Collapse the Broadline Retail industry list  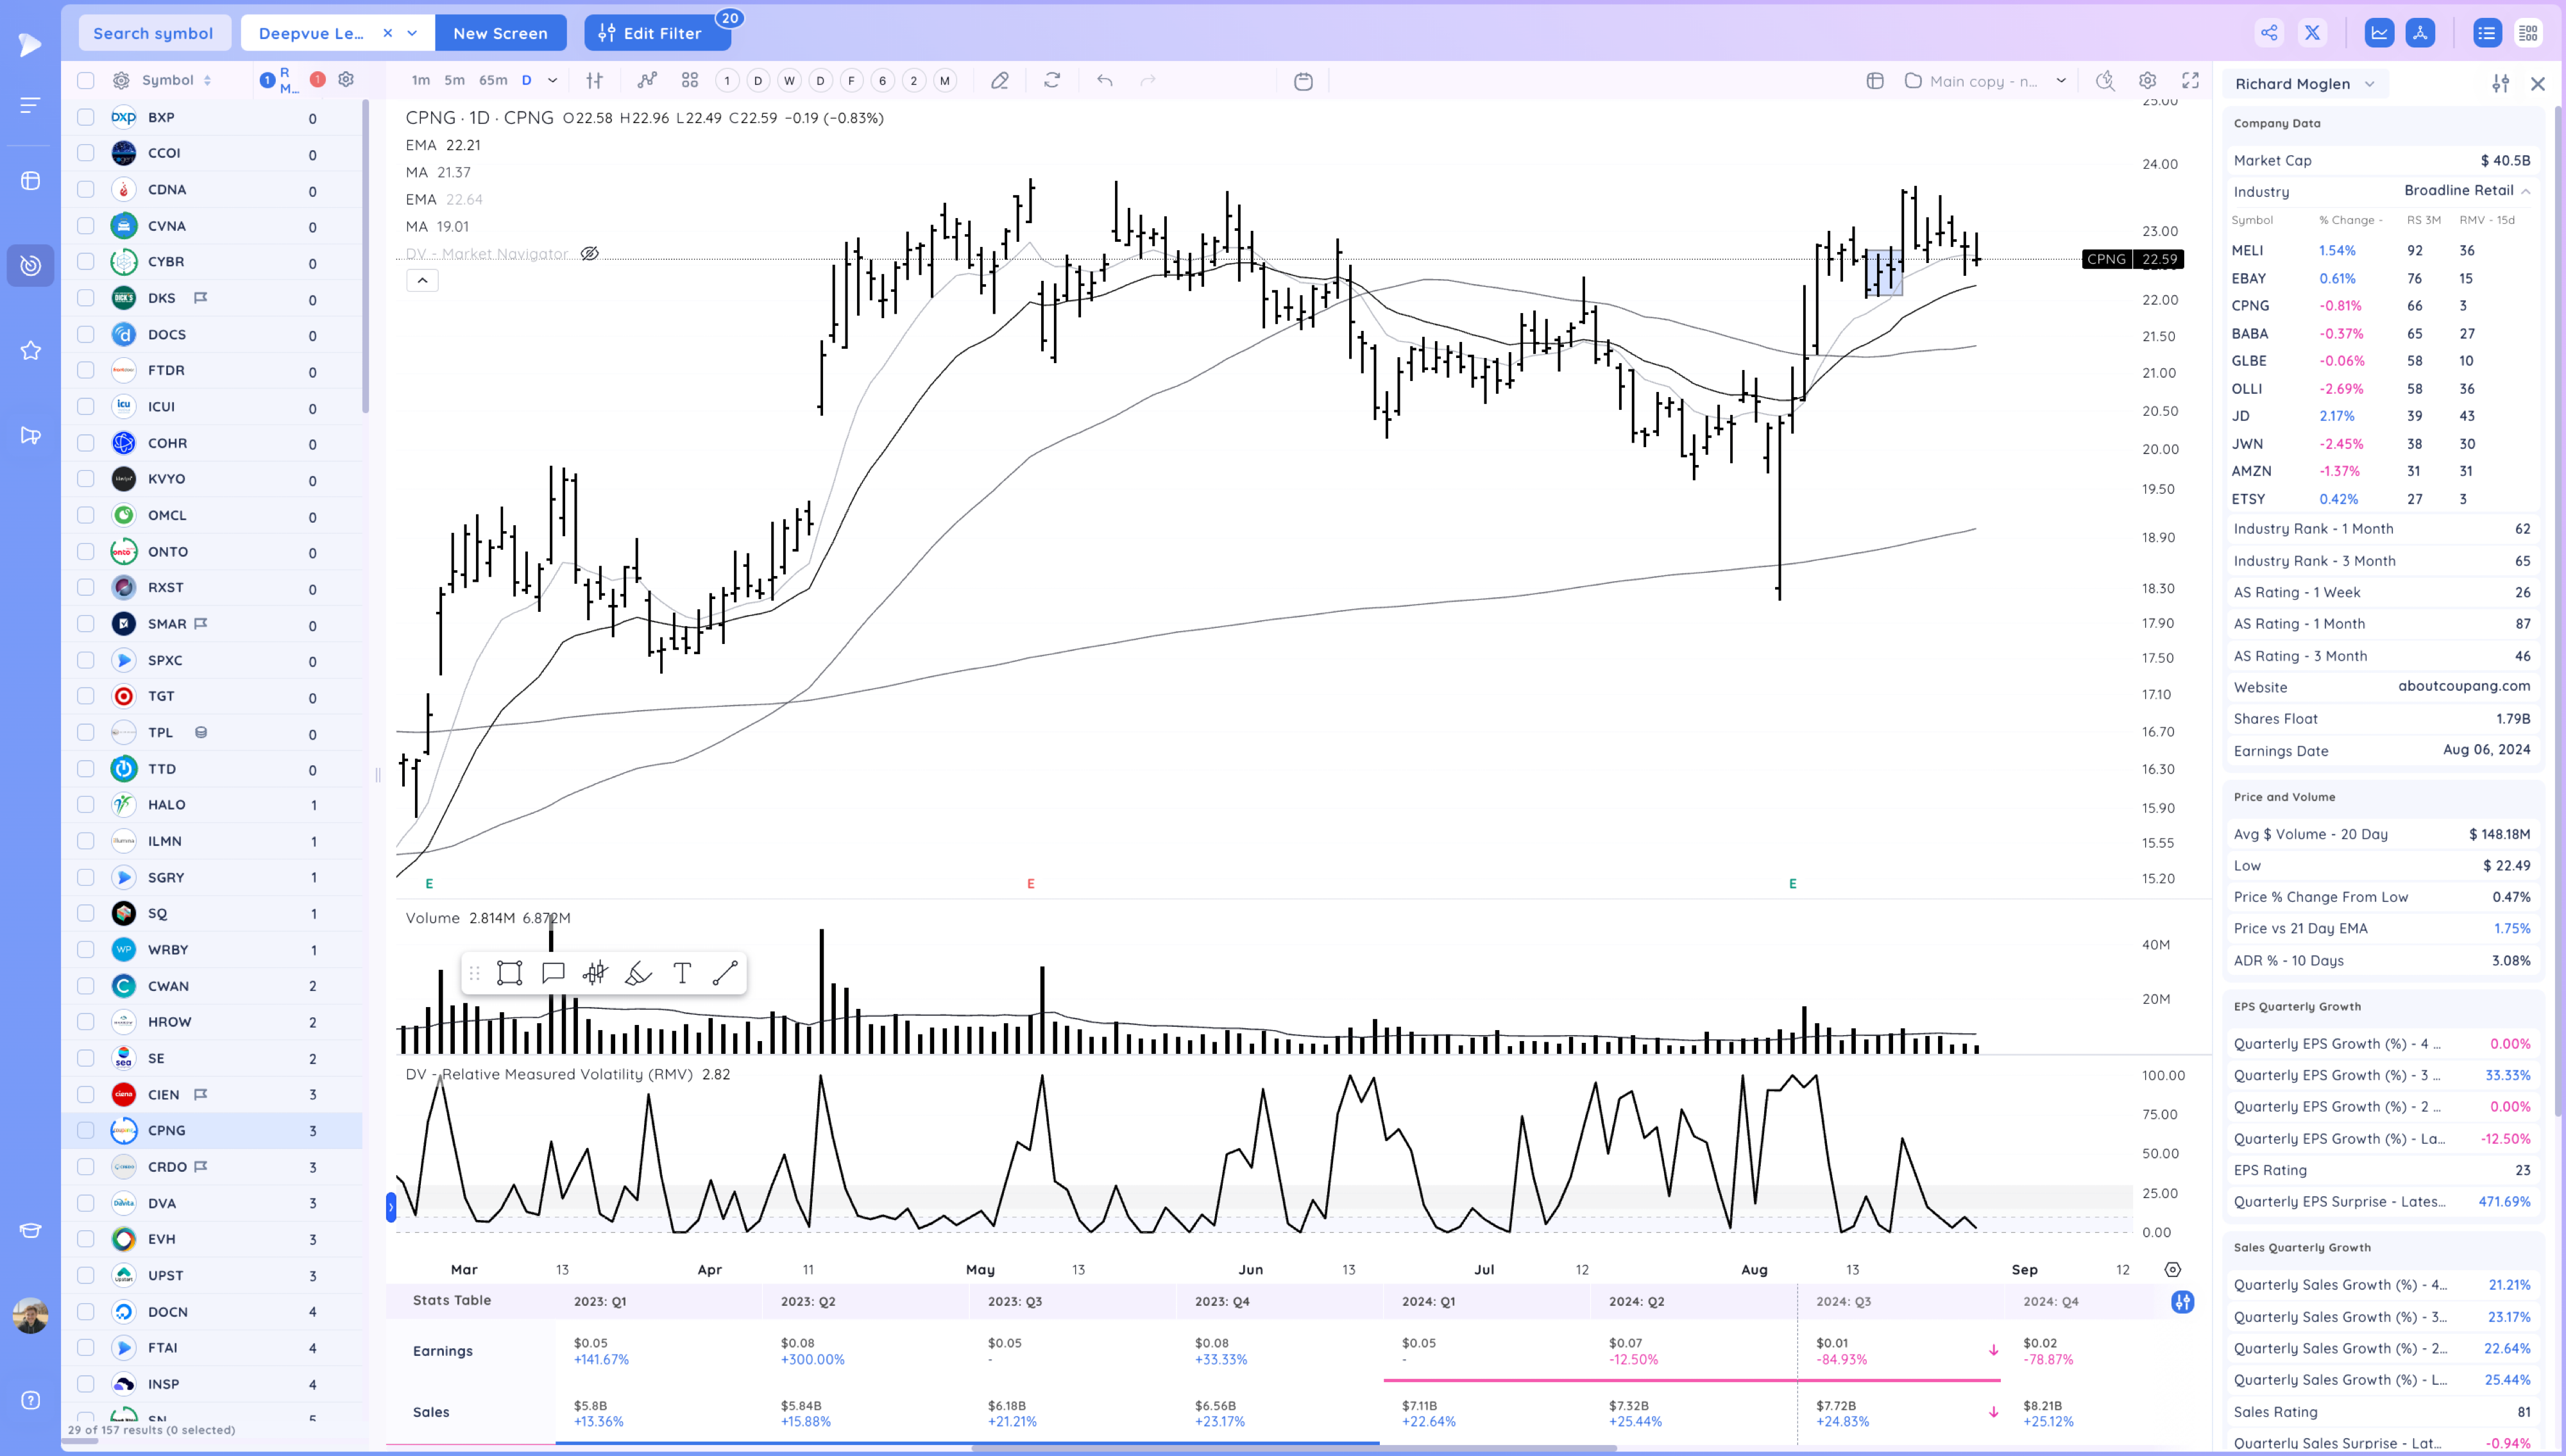(x=2525, y=191)
